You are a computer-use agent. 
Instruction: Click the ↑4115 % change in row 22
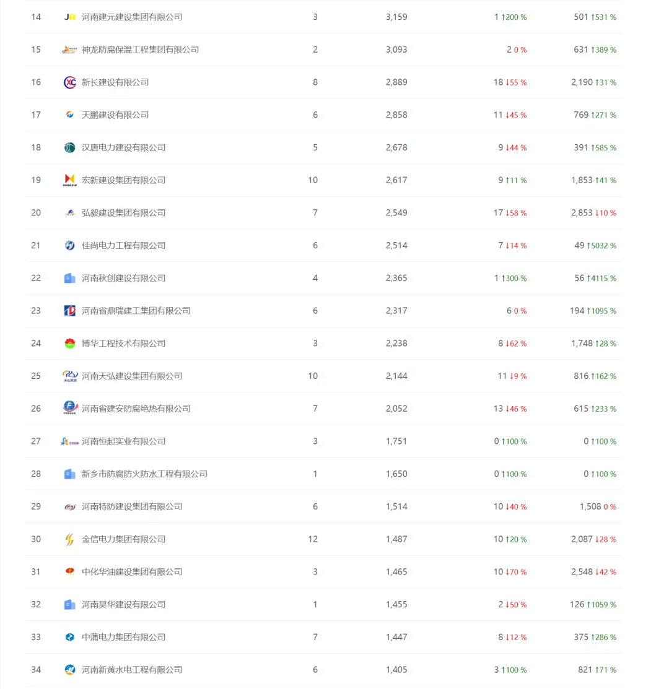[601, 278]
